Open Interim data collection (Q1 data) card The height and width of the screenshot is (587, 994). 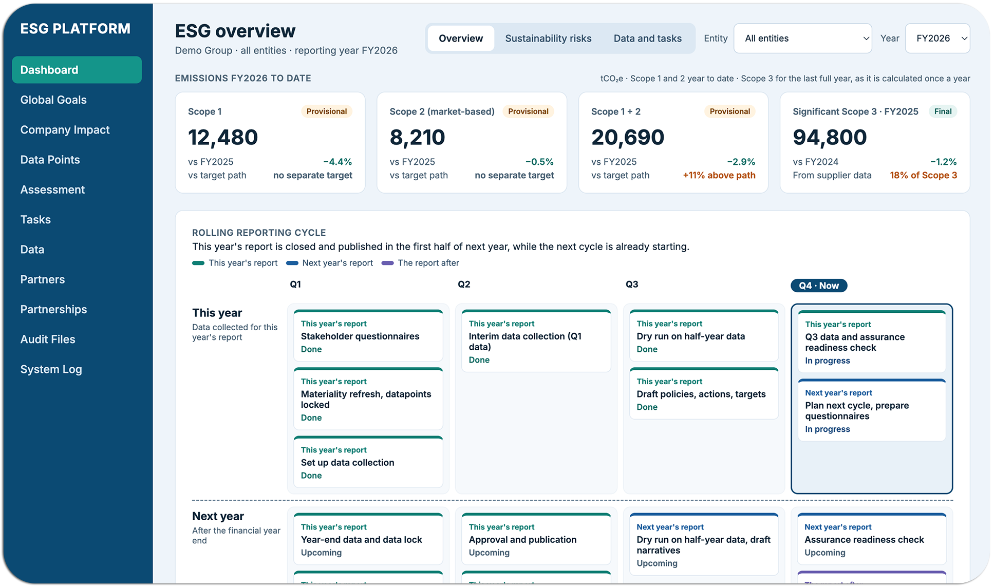tap(536, 341)
